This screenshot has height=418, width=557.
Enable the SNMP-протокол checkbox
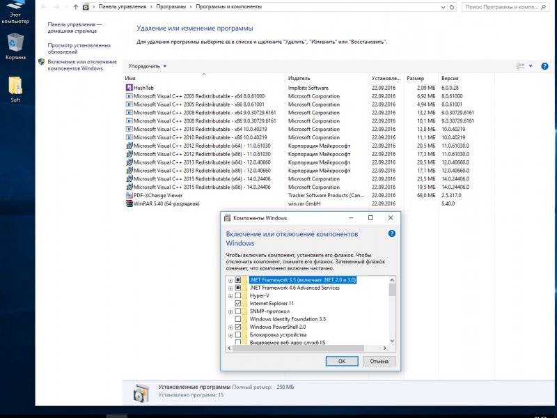coord(238,311)
